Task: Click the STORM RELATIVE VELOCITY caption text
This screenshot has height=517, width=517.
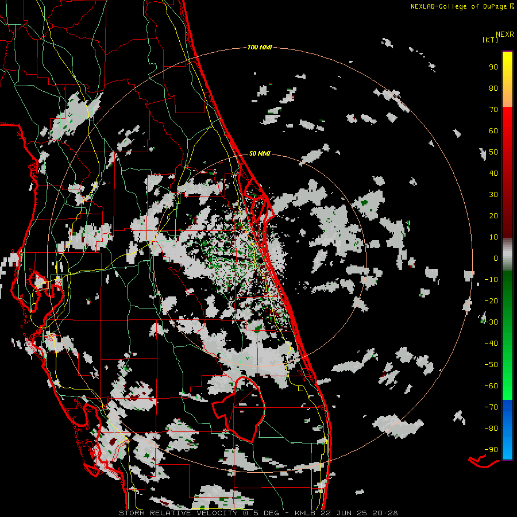Action: point(178,513)
